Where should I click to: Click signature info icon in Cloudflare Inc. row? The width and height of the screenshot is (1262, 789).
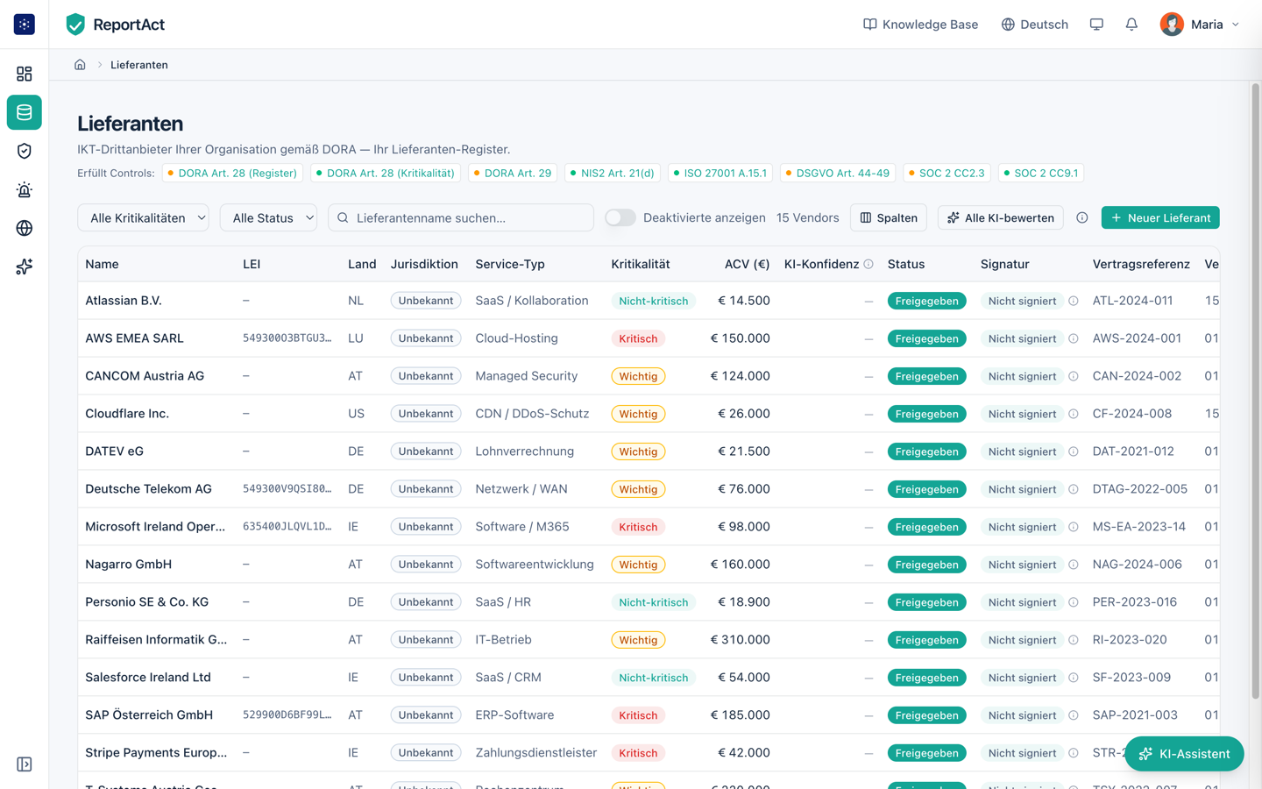[1074, 414]
